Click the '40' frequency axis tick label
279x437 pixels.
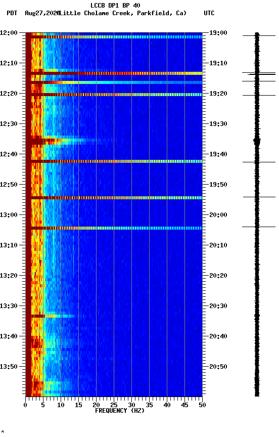point(167,405)
